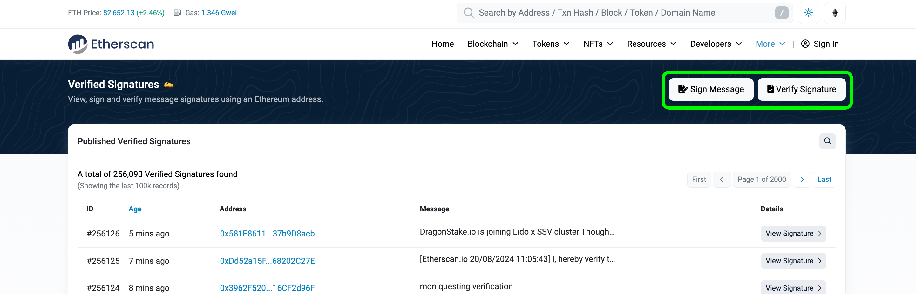
Task: Click the '[Etherscan.io 20/08/2024' message text
Action: [517, 259]
